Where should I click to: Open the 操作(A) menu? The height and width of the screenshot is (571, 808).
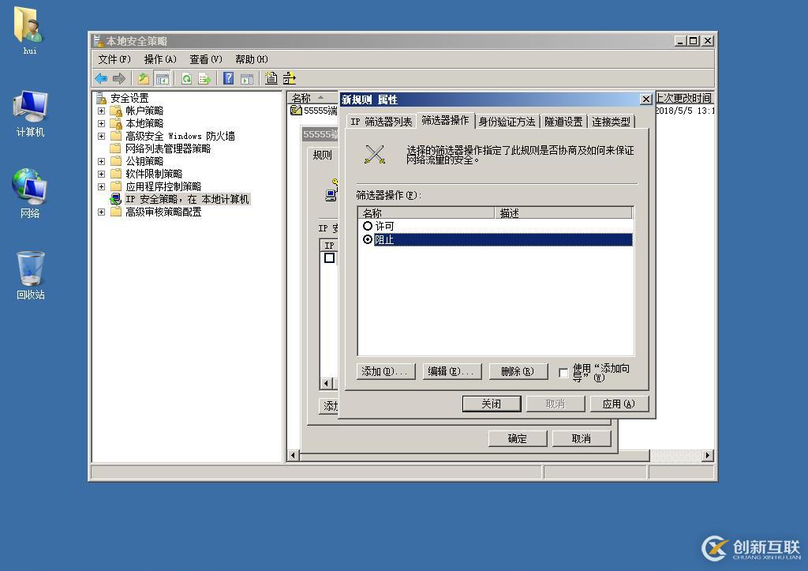(x=160, y=59)
